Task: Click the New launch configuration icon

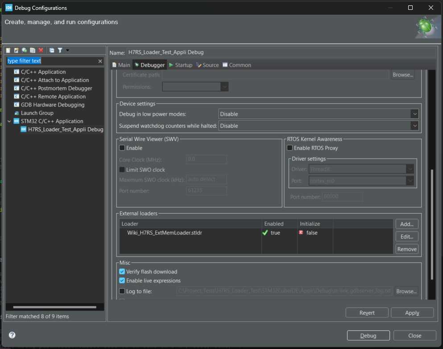Action: [x=8, y=50]
